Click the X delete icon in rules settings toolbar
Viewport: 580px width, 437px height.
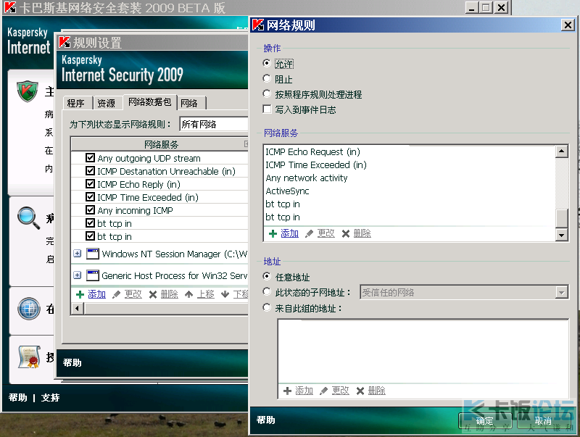point(153,294)
